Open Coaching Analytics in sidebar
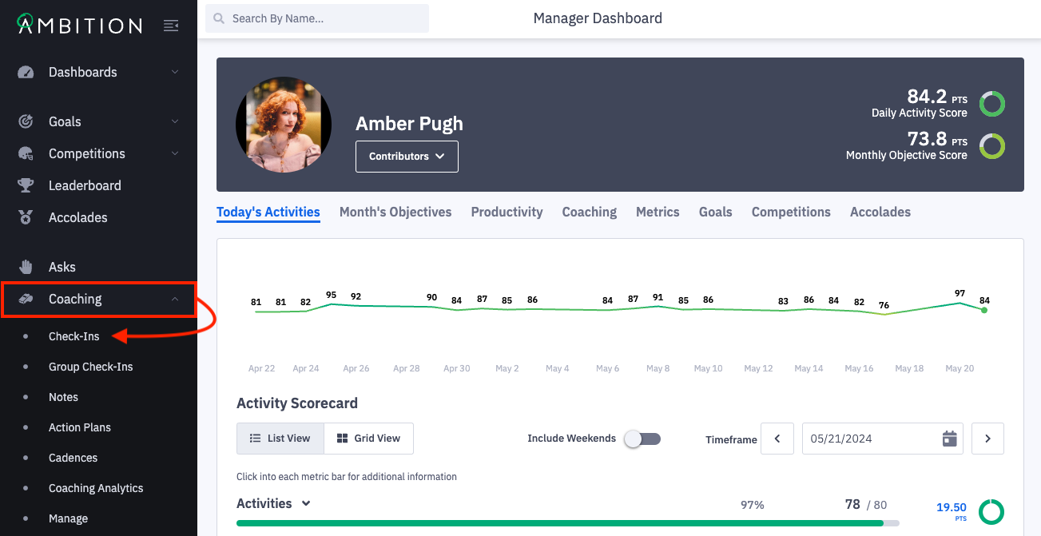The image size is (1041, 536). click(96, 488)
